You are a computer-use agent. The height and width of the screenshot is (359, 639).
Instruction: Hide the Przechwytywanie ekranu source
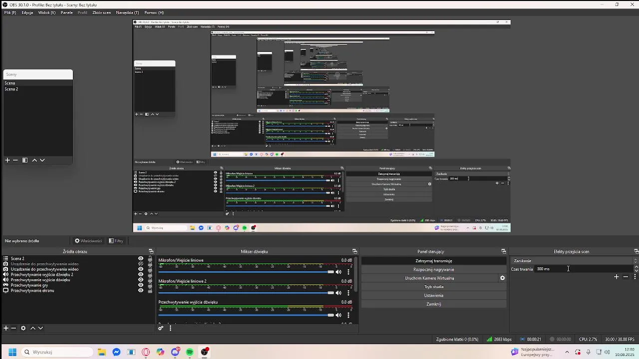[x=141, y=290]
